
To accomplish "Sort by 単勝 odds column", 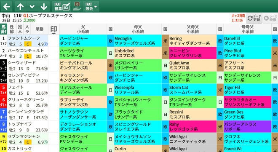I will (x=39, y=29).
